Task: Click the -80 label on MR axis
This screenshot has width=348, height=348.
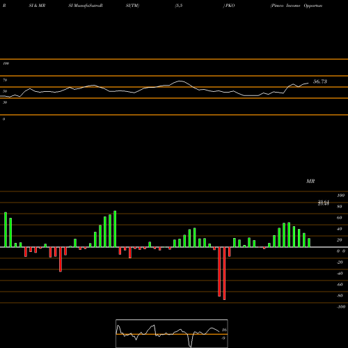Action: click(x=340, y=296)
